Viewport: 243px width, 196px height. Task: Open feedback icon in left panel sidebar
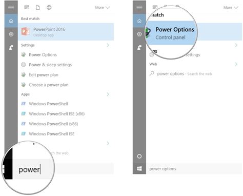tap(11, 48)
